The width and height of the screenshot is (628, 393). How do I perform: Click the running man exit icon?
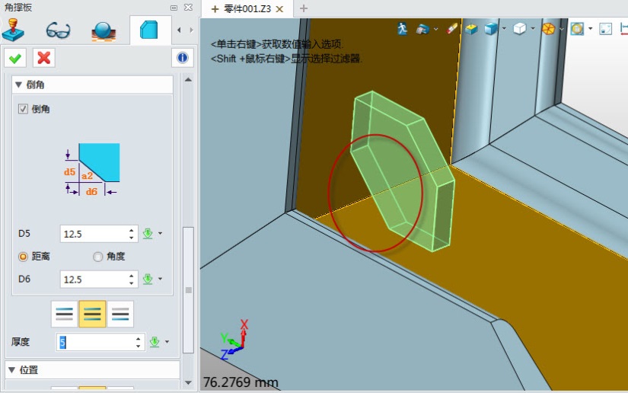(x=403, y=29)
